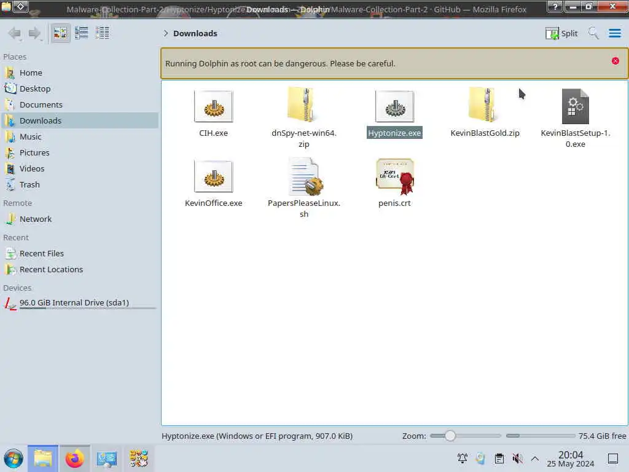Open Music in Places panel

[x=79, y=137]
